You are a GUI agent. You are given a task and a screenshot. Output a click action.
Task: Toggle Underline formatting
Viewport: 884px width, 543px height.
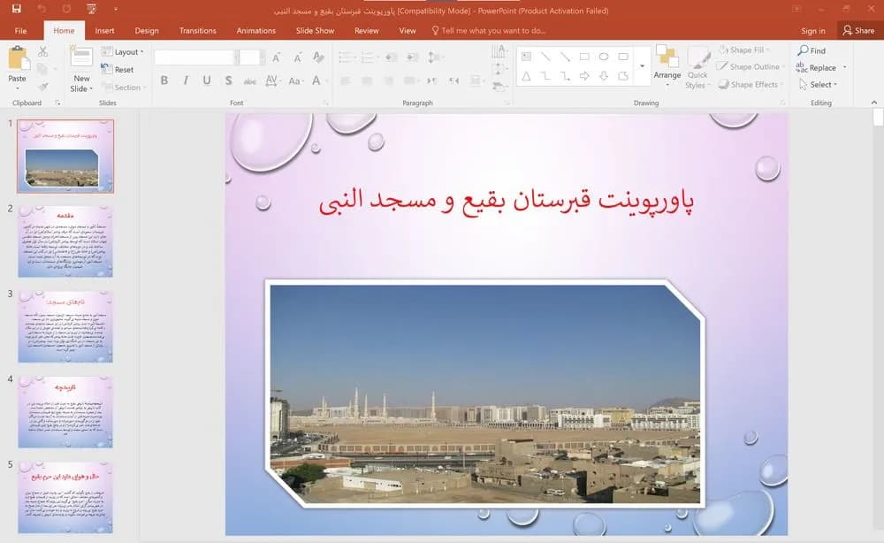[x=207, y=80]
